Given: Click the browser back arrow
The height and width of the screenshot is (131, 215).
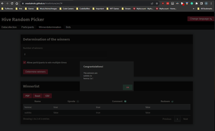Looking at the screenshot, I should pos(2,3).
